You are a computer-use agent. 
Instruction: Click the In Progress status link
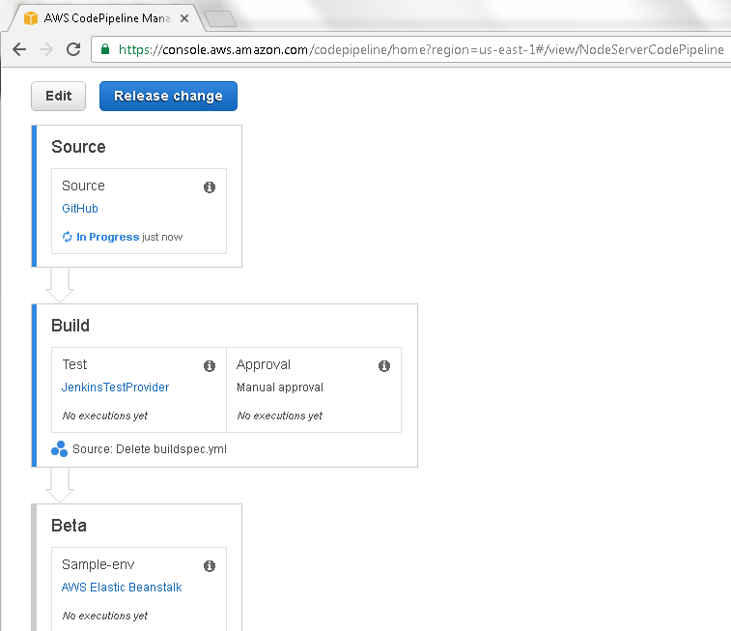click(x=108, y=237)
